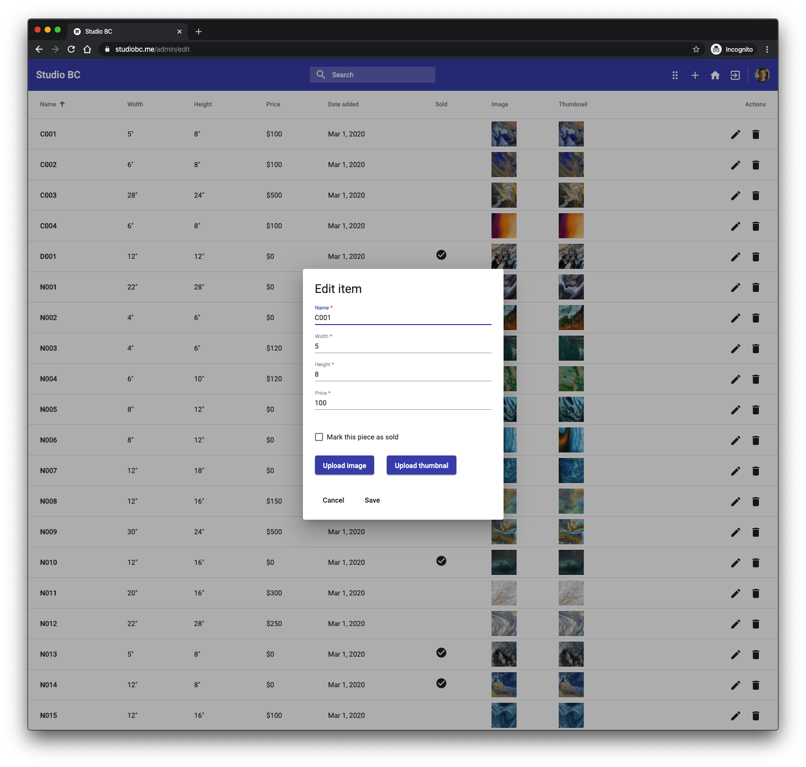Image resolution: width=806 pixels, height=767 pixels.
Task: Click the pencil icon in row N002
Action: 735,318
